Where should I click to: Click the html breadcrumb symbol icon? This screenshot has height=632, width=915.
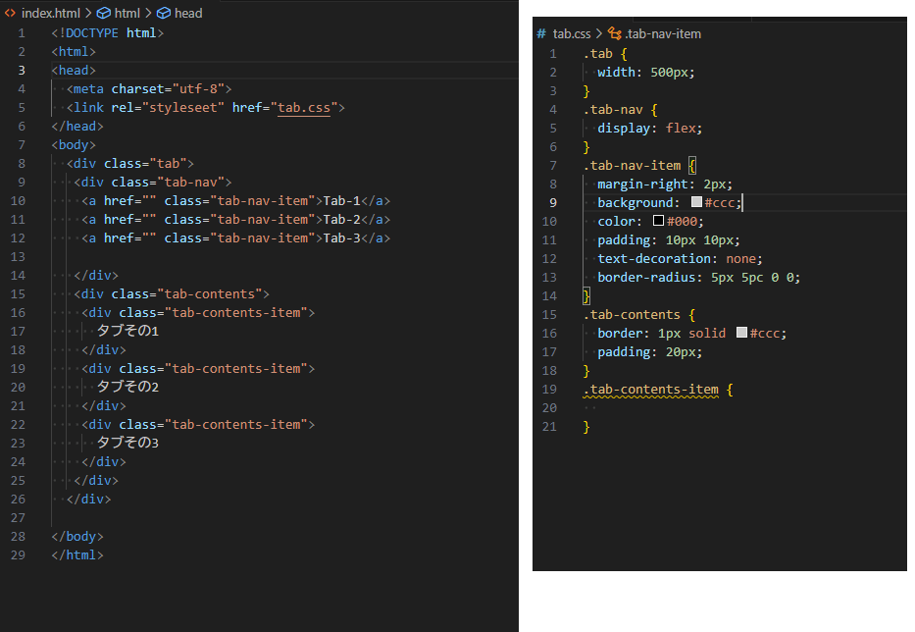click(x=103, y=13)
